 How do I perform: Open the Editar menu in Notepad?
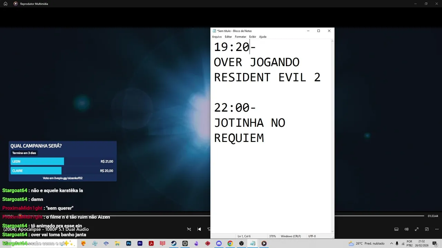tap(228, 37)
